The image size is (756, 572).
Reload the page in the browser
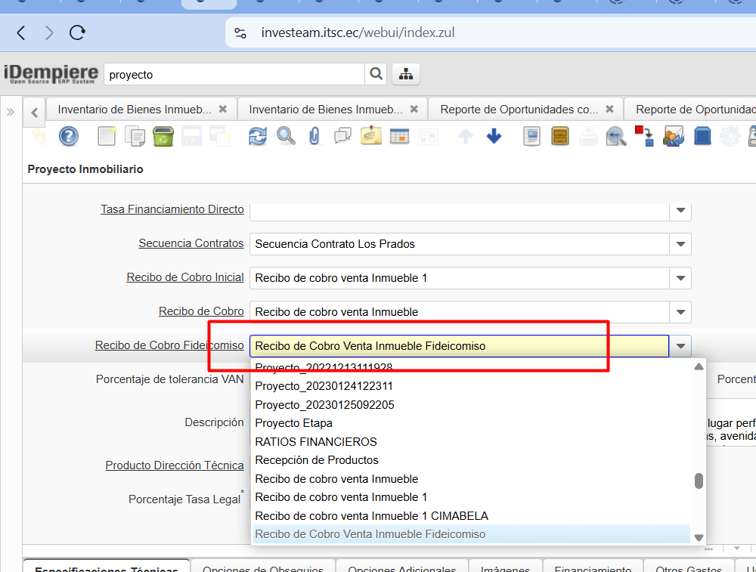pyautogui.click(x=77, y=32)
